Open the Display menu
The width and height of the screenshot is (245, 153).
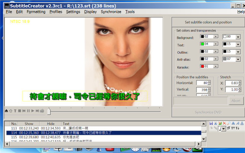90,12
